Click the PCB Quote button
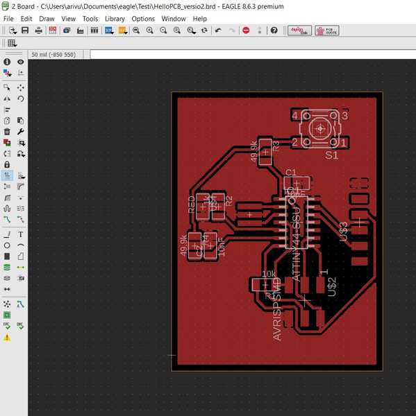The height and width of the screenshot is (416, 416). (327, 31)
